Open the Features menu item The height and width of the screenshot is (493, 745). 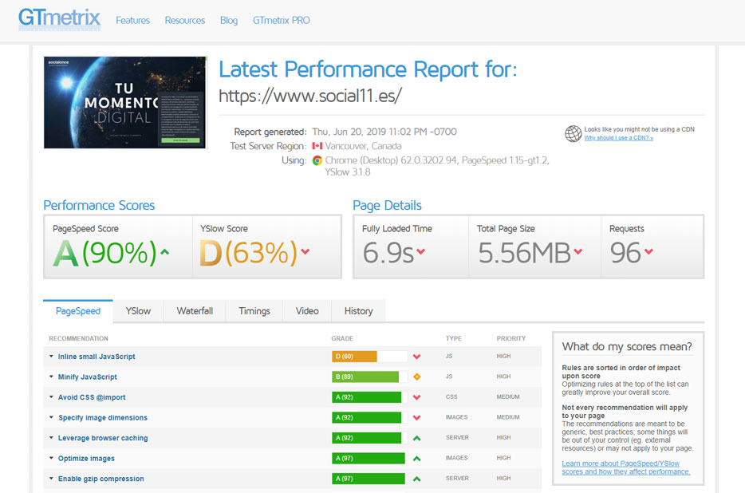click(x=132, y=20)
